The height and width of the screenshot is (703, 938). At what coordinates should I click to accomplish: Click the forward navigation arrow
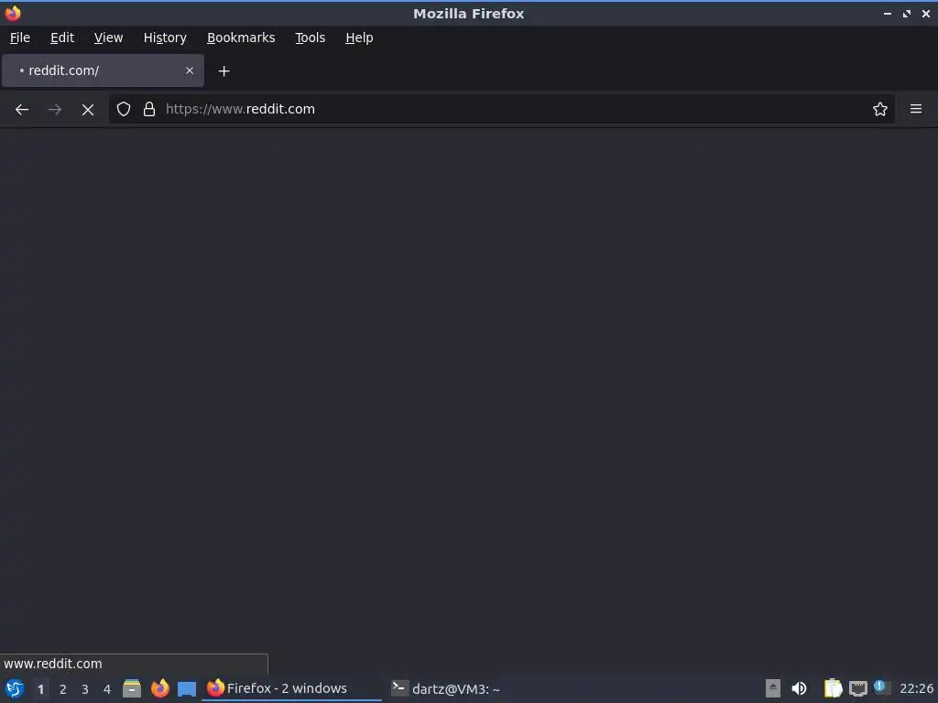pyautogui.click(x=54, y=110)
